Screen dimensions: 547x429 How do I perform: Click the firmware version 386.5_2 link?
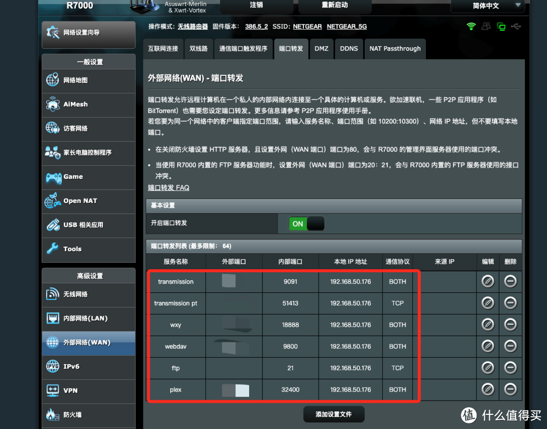(x=256, y=26)
